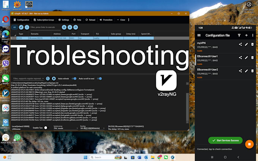Click the Promotion toolbar item

(106, 20)
